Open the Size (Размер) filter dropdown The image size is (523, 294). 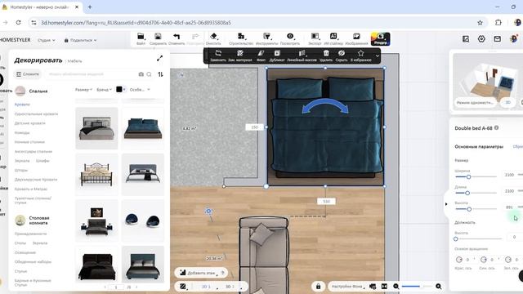pyautogui.click(x=83, y=89)
